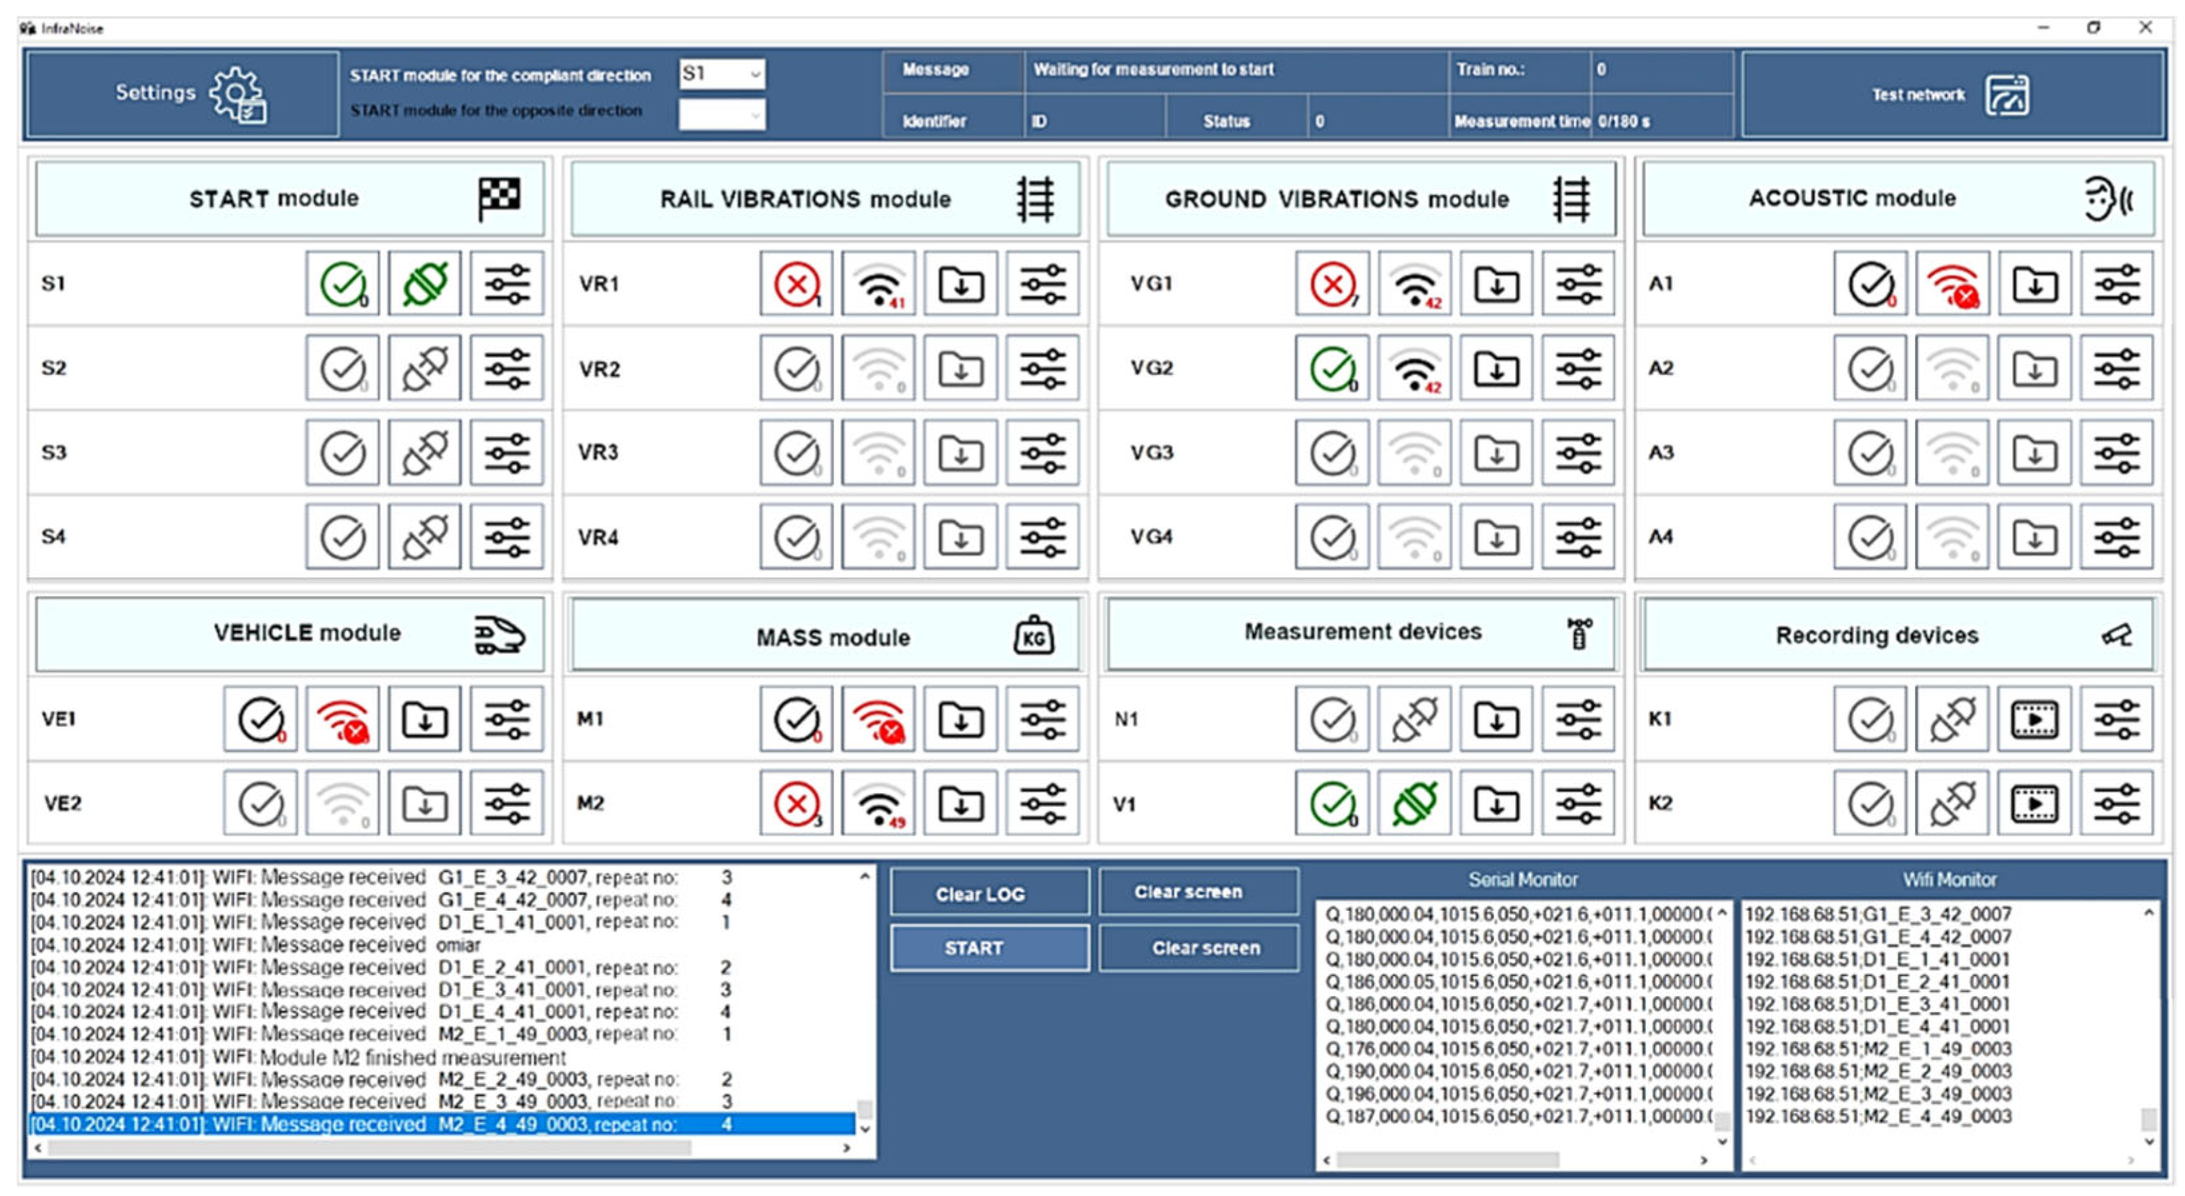Toggle the S1 green plug connection

point(424,284)
